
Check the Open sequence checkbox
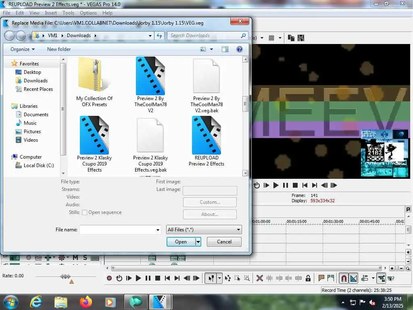pos(85,212)
